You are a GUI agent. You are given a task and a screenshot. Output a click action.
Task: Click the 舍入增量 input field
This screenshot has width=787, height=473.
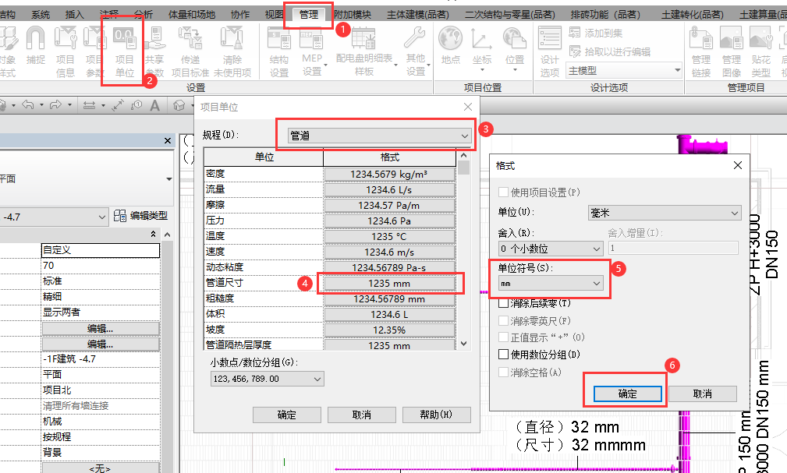(x=673, y=248)
